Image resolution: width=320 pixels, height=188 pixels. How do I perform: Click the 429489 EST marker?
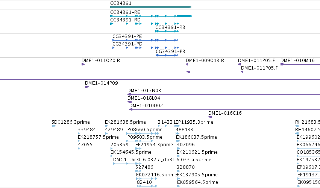(106, 133)
